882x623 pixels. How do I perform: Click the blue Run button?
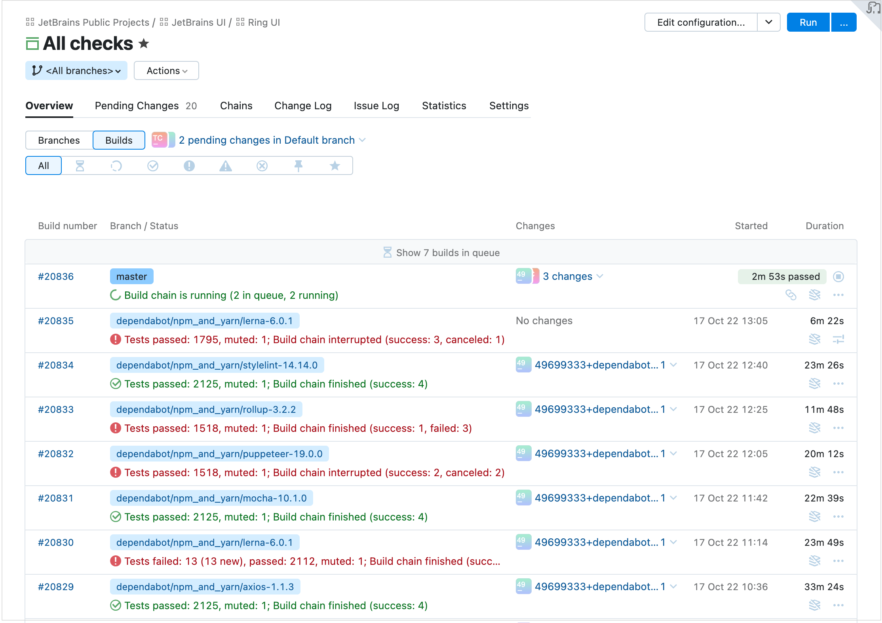coord(808,23)
